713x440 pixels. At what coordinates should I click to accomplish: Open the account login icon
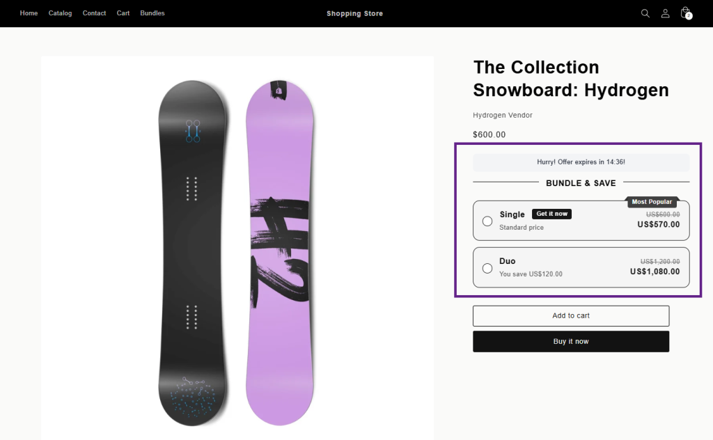(x=665, y=13)
